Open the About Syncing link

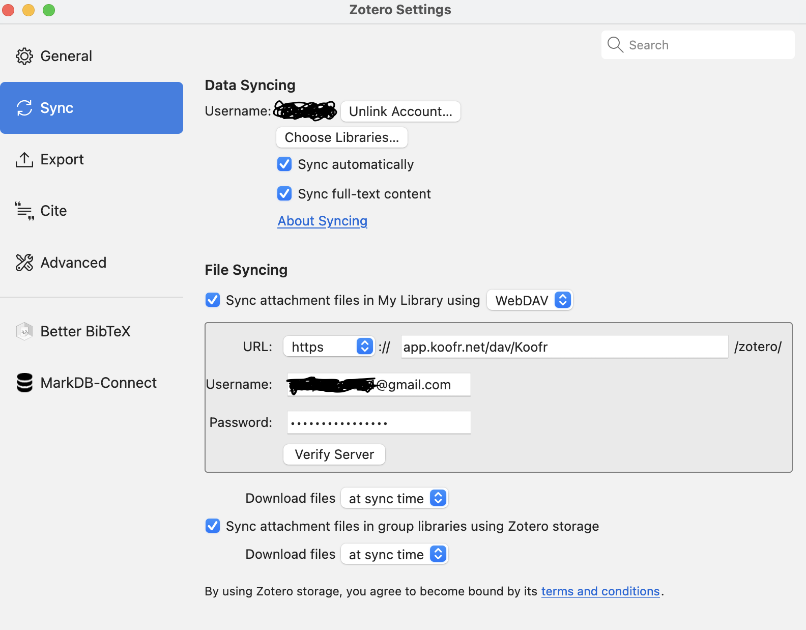(x=323, y=221)
